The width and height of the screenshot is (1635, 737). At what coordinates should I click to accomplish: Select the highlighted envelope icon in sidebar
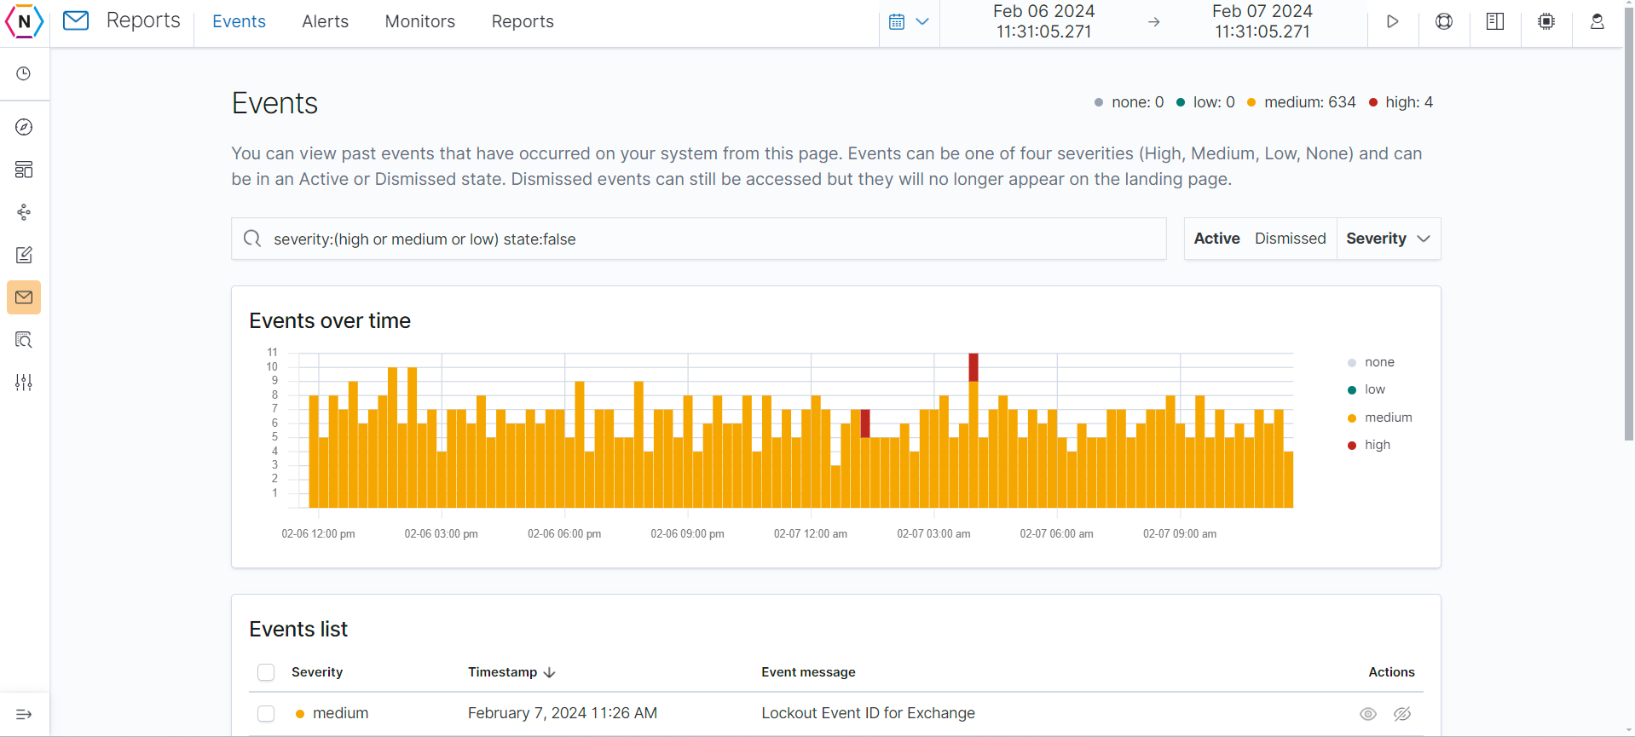point(24,297)
